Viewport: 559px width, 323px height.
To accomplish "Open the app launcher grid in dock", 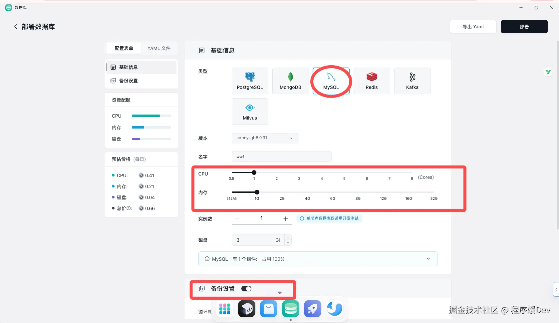I will point(225,309).
